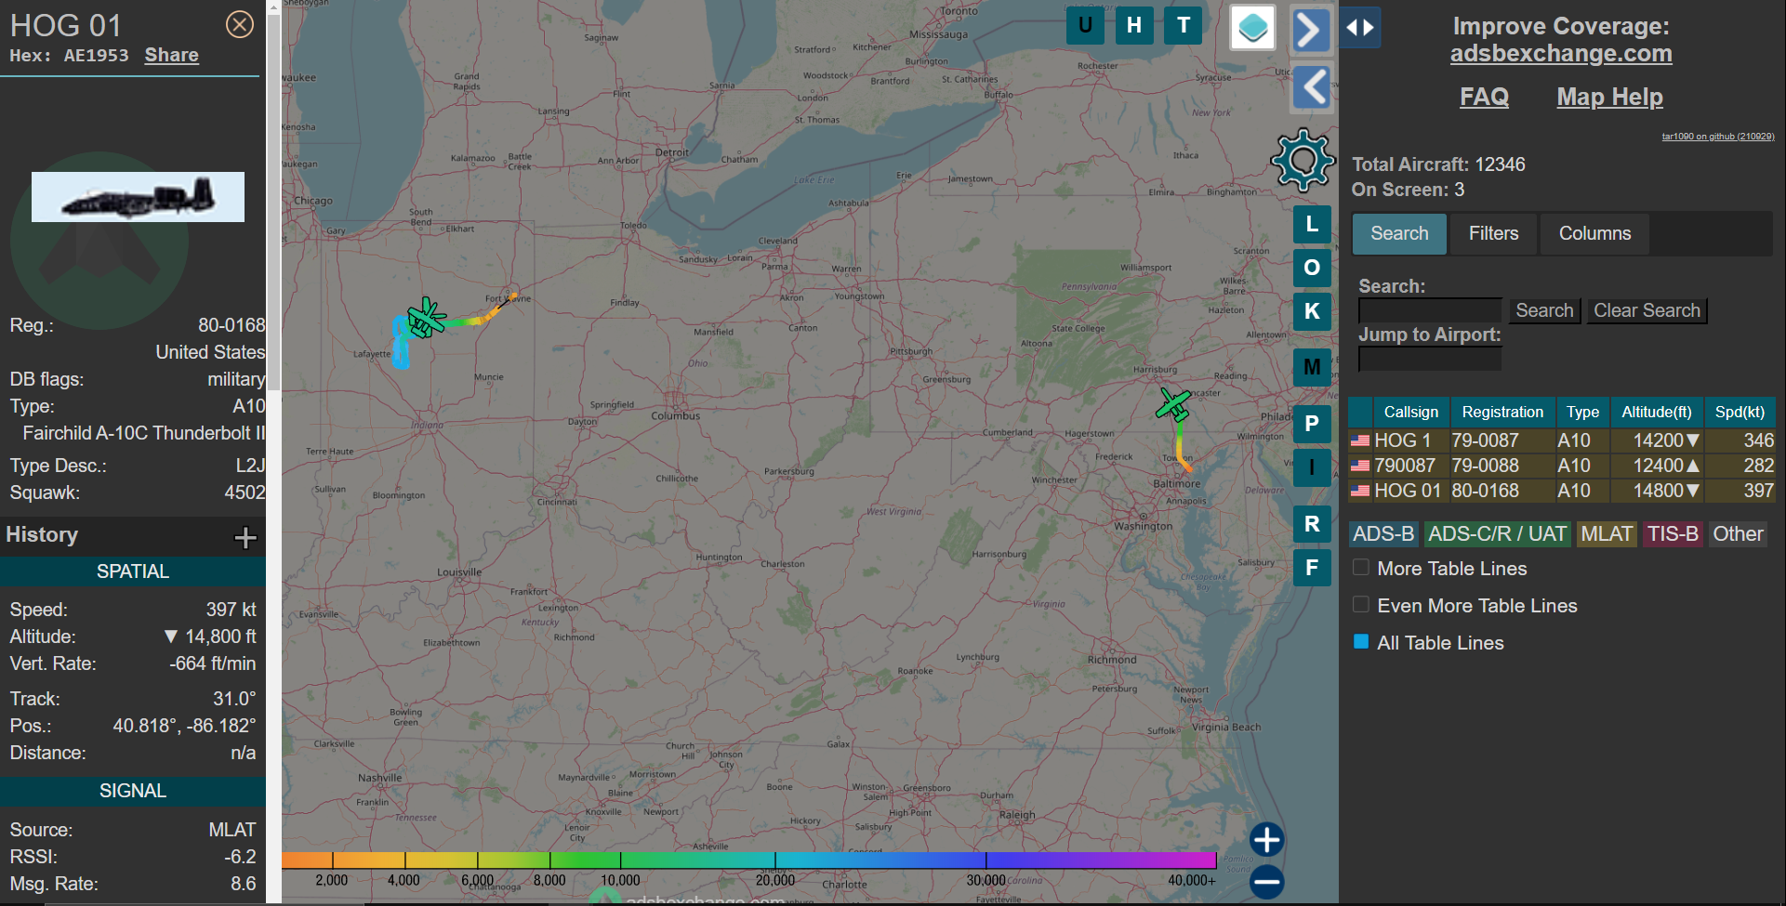Screen dimensions: 1786x906
Task: Click the R map button
Action: coord(1312,524)
